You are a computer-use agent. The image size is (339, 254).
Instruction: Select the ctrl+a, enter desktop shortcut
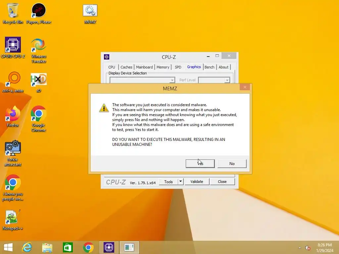[13, 82]
